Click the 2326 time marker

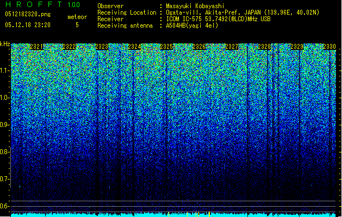pos(199,47)
